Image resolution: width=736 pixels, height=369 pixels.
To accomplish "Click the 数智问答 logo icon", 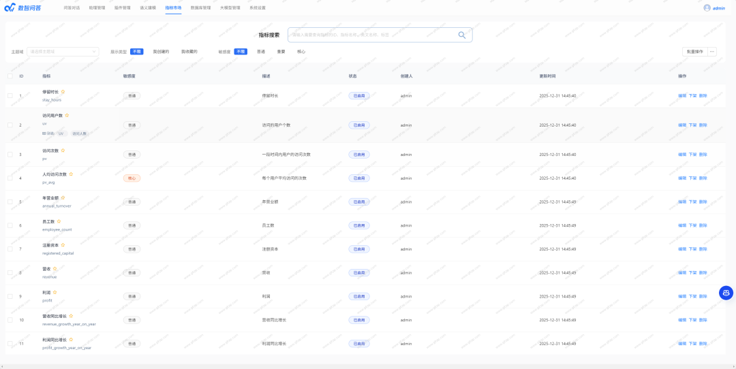I will pos(10,8).
